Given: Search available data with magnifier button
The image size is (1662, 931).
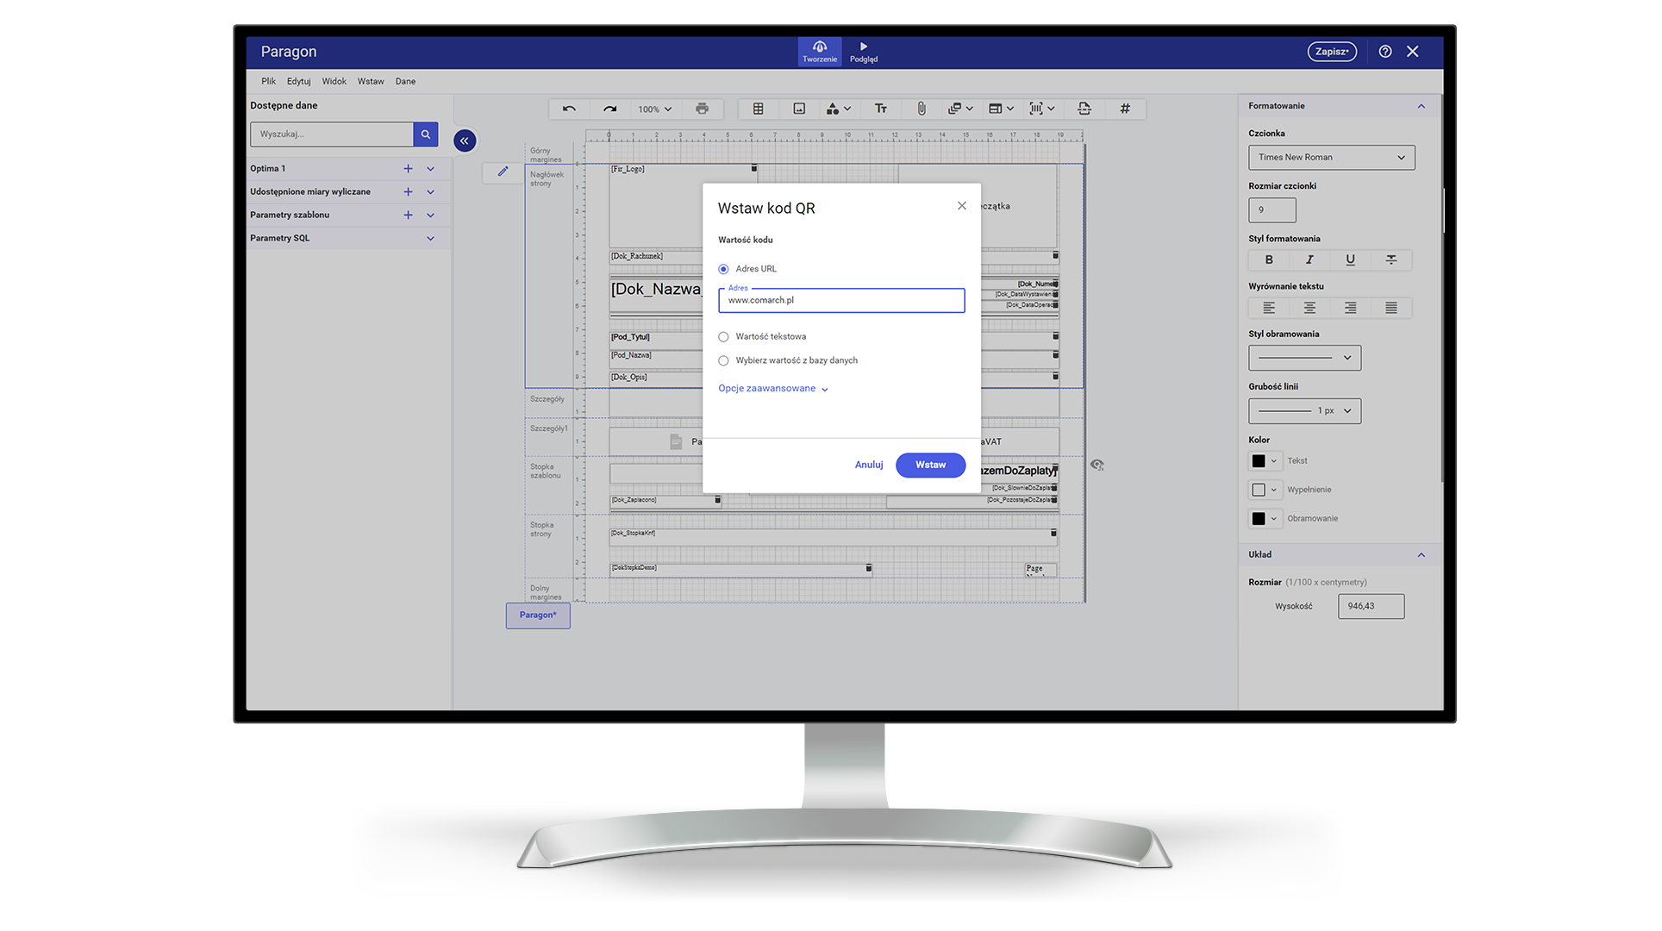Looking at the screenshot, I should click(x=425, y=134).
